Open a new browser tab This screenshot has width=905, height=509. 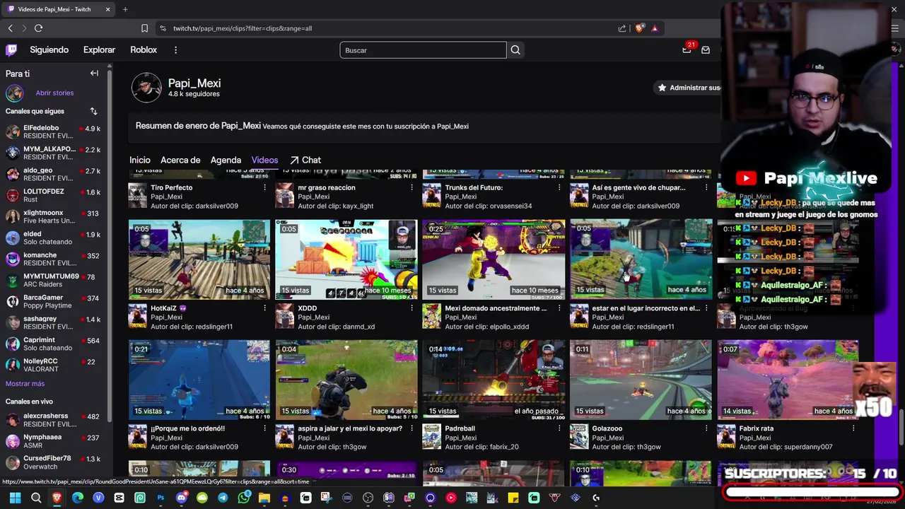pyautogui.click(x=125, y=9)
